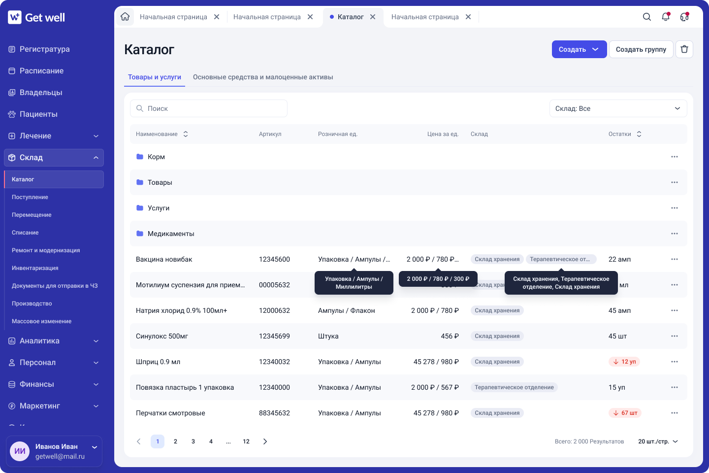Image resolution: width=709 pixels, height=473 pixels.
Task: Open notifications bell
Action: (x=666, y=17)
